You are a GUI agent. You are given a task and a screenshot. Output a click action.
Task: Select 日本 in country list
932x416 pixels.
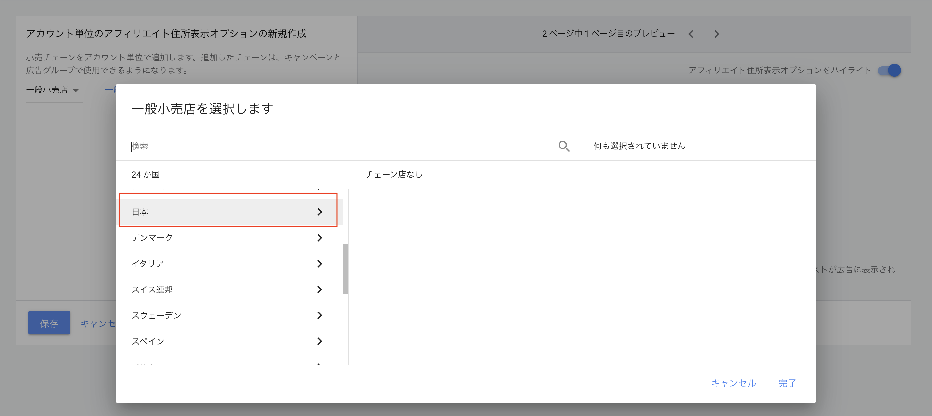pyautogui.click(x=140, y=212)
